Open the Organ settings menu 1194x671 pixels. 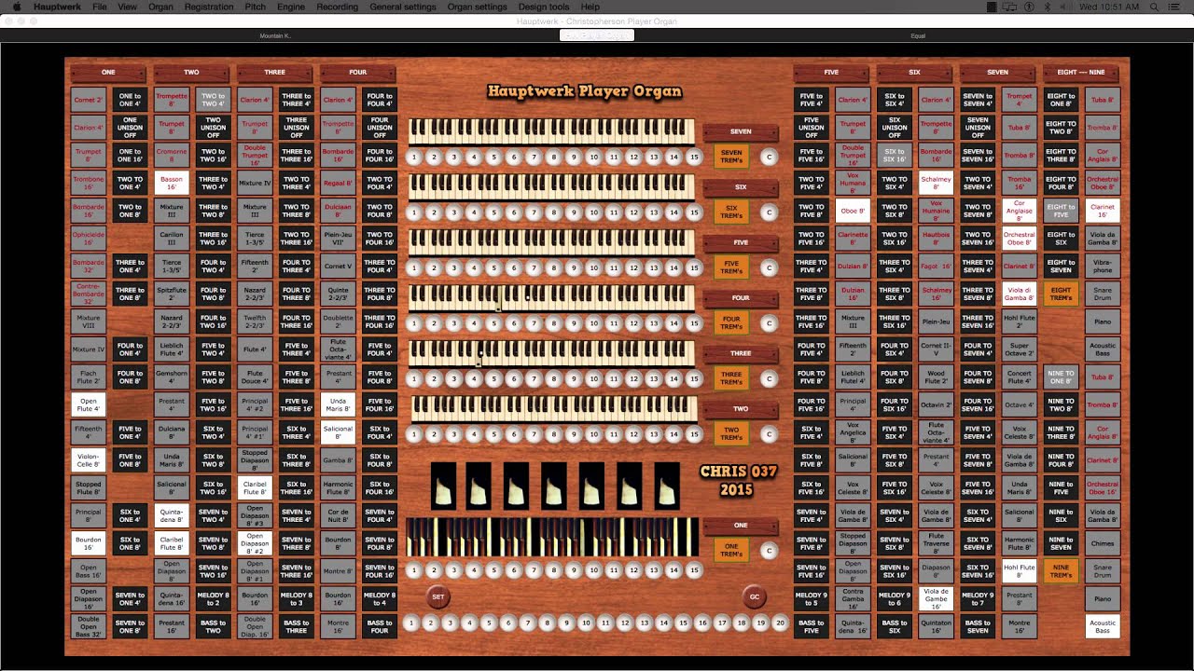pos(477,7)
